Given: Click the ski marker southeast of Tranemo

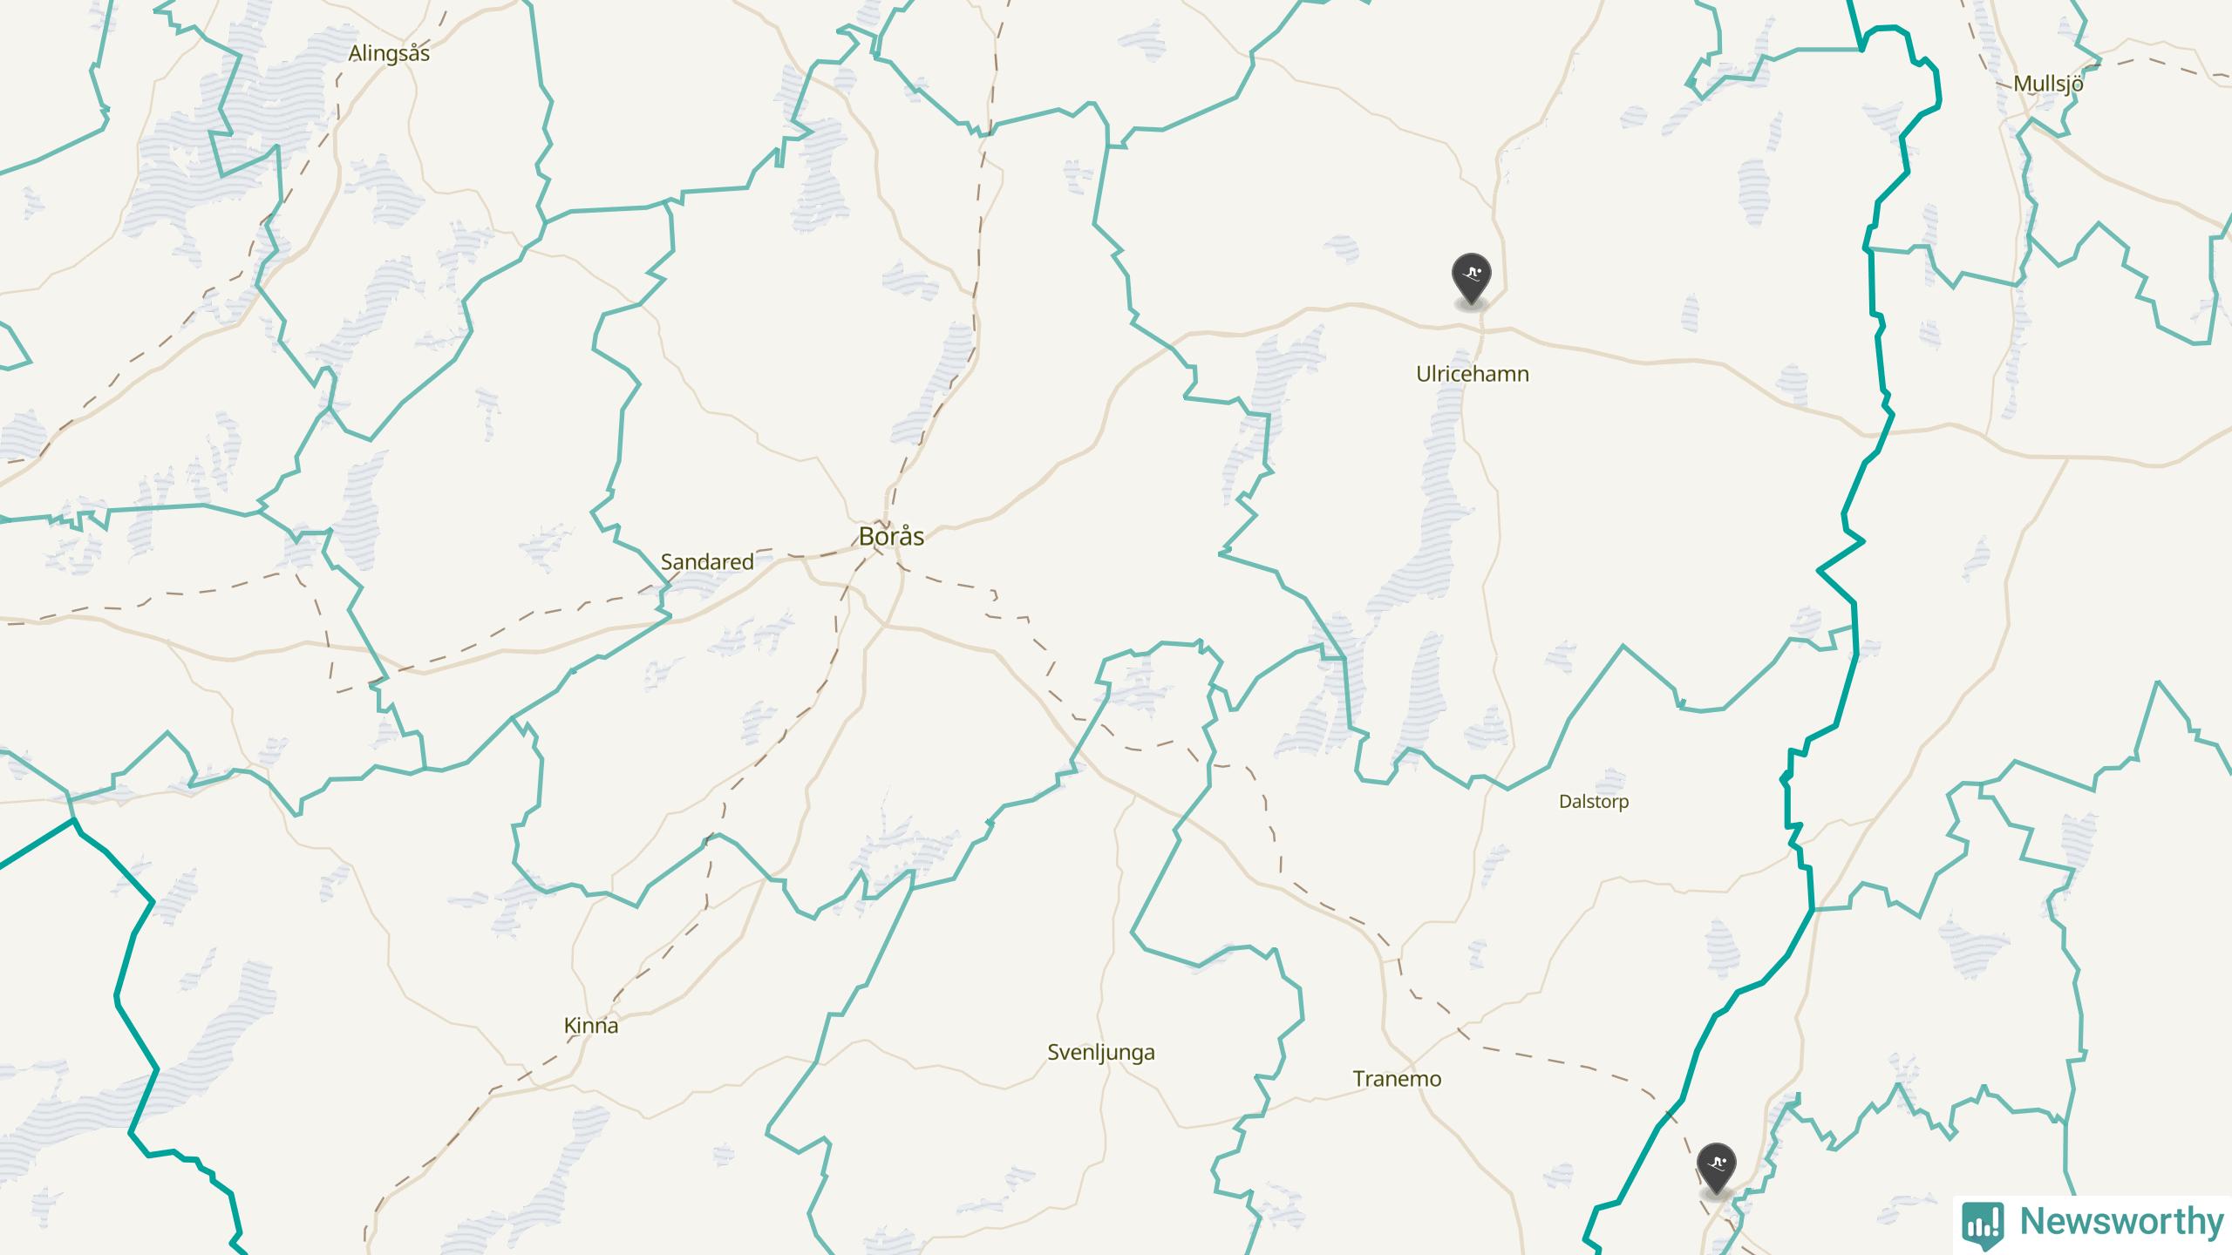Looking at the screenshot, I should [1717, 1170].
